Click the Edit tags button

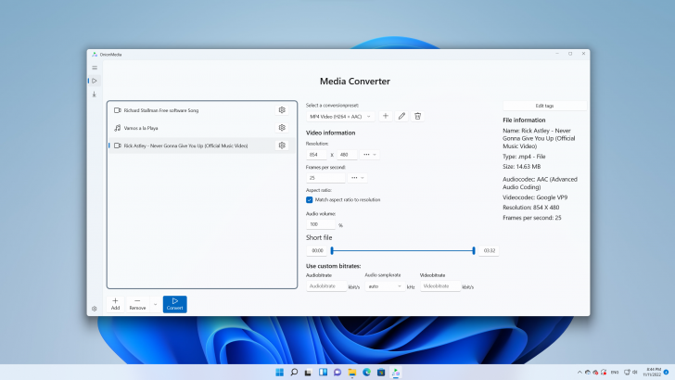pyautogui.click(x=544, y=106)
